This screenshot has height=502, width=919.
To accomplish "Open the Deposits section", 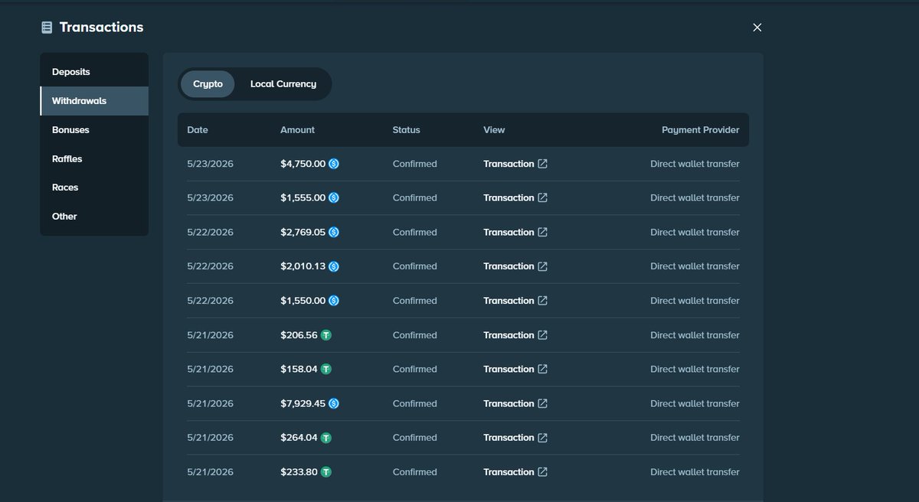I will point(94,72).
